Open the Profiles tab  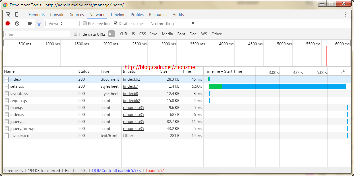[x=137, y=15]
